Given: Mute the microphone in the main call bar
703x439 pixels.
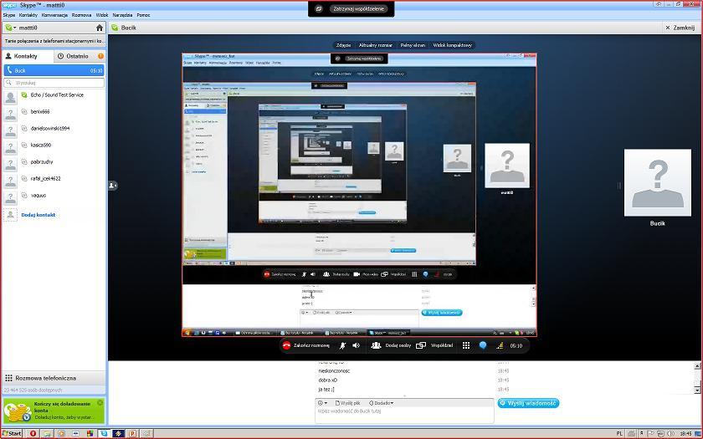Looking at the screenshot, I should (343, 345).
